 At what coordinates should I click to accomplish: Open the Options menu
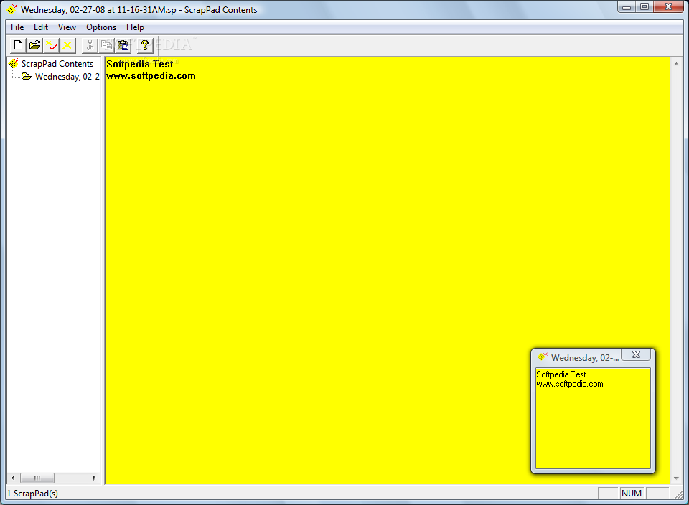point(101,27)
